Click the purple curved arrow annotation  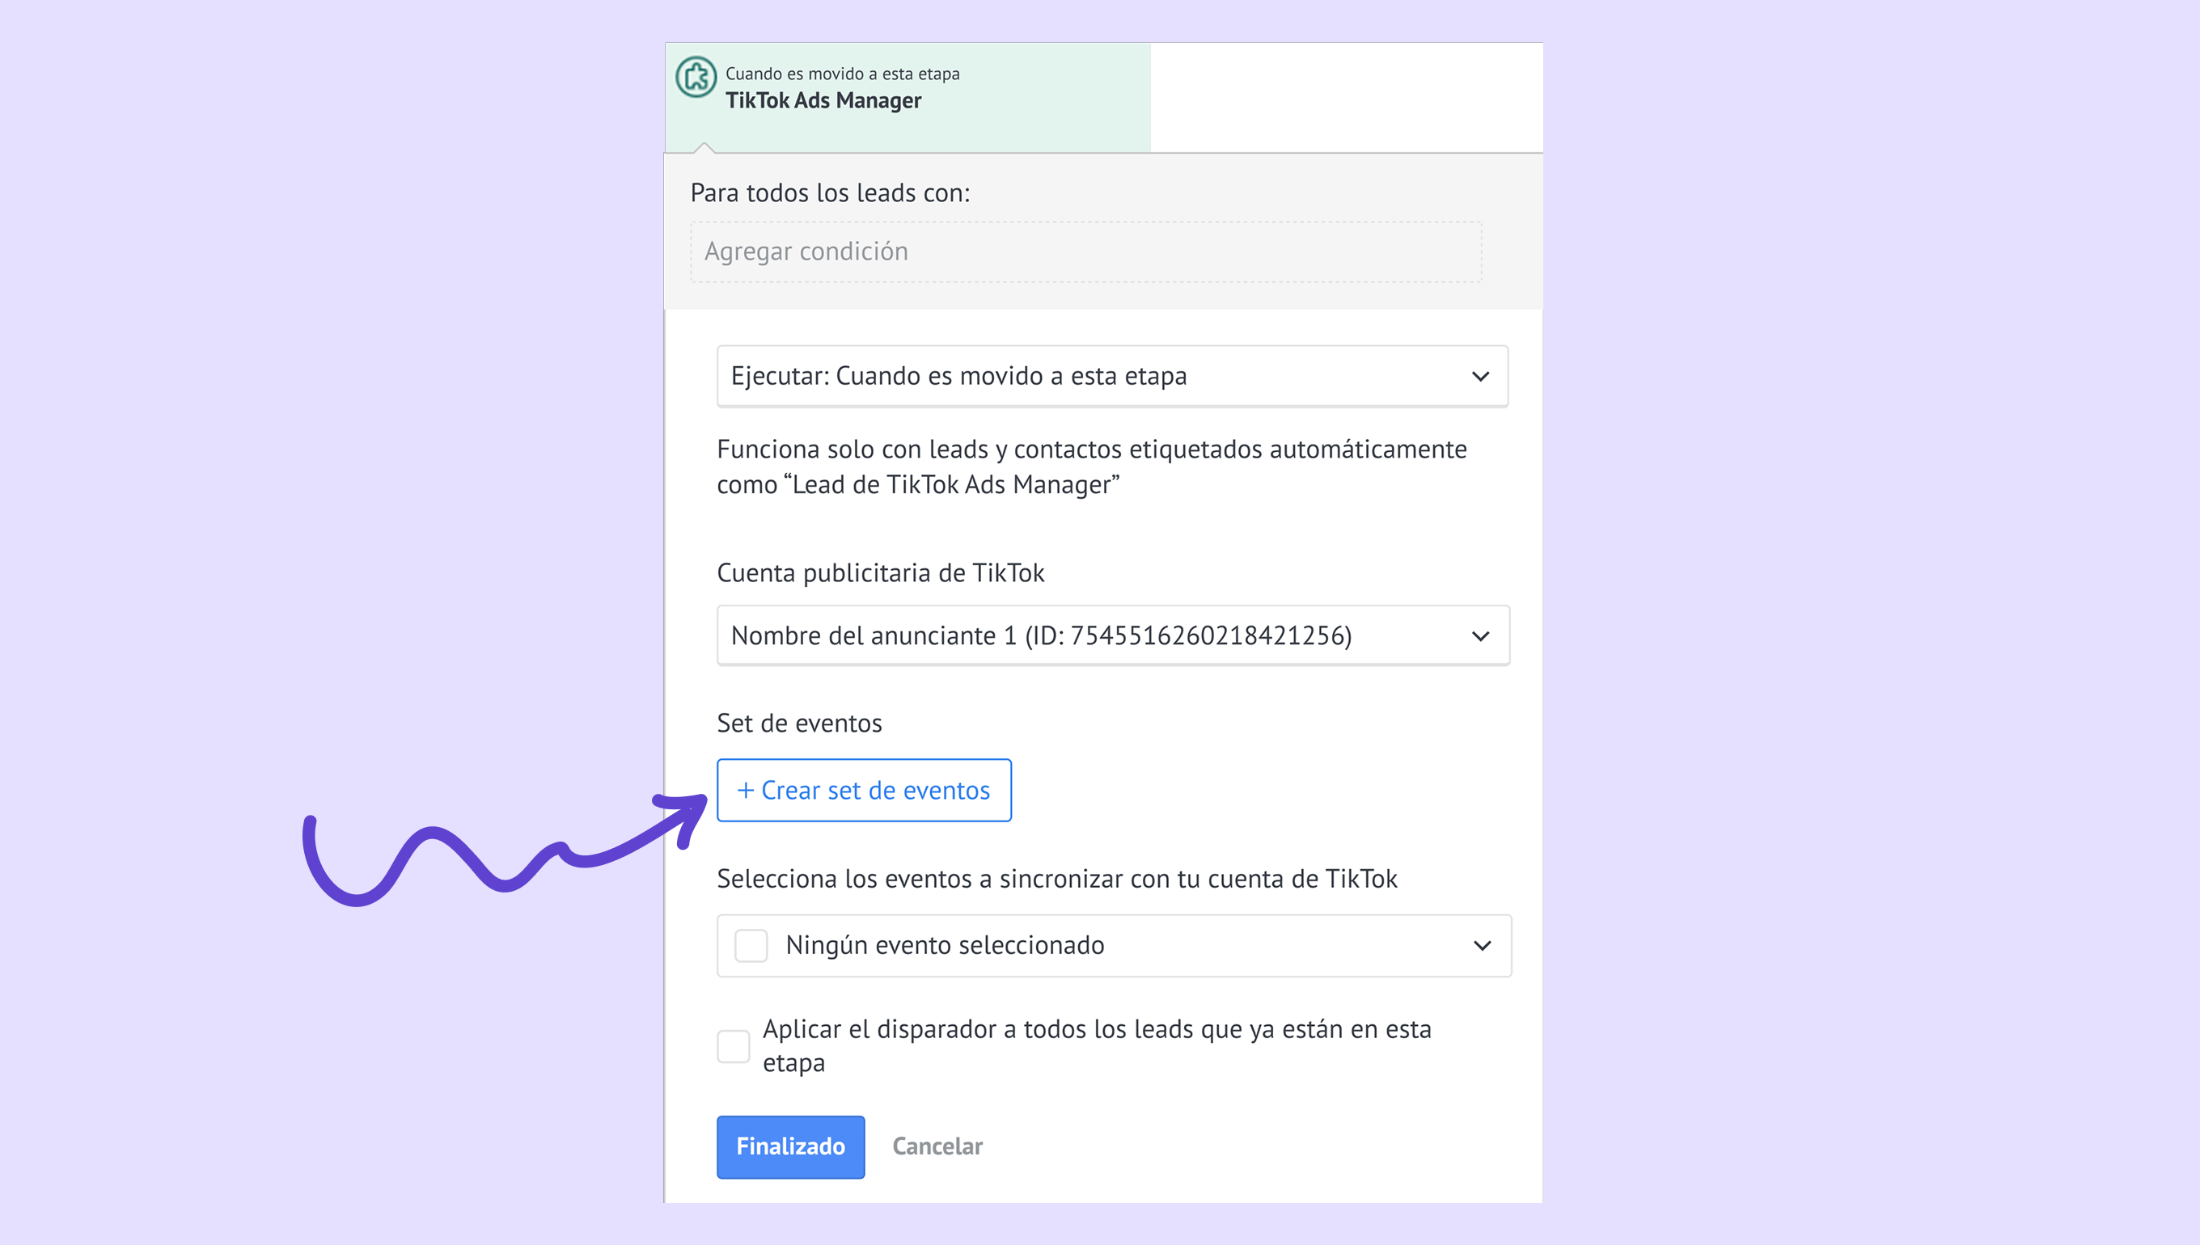point(505,855)
